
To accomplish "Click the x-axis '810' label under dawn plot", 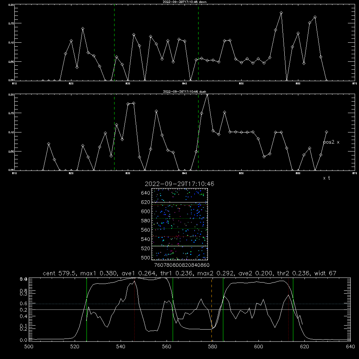I will [14, 84].
